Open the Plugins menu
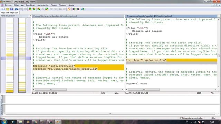Image resolution: width=221 pixels, height=124 pixels. click(54, 5)
